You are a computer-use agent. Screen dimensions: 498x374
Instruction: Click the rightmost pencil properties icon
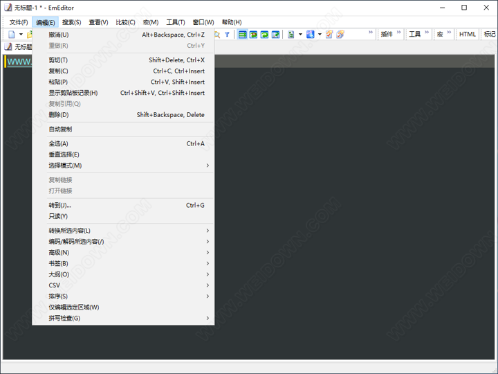[340, 35]
